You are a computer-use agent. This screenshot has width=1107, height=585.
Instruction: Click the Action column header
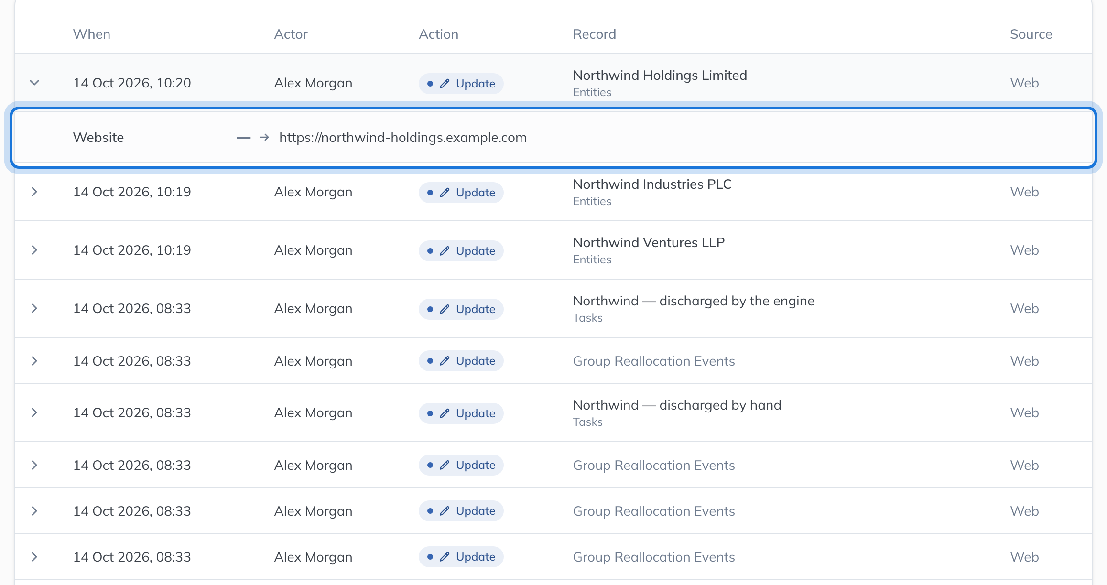click(x=439, y=34)
